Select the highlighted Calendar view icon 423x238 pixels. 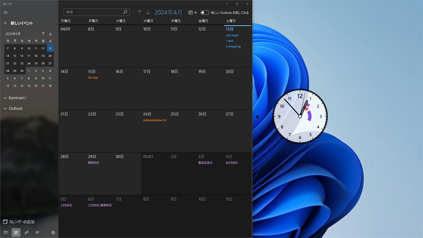16,232
